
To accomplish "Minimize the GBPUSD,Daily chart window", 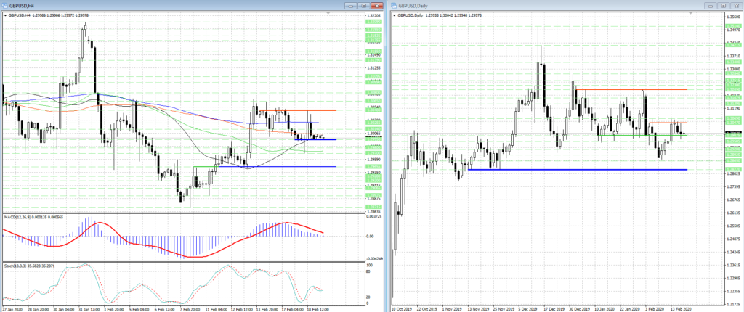I will pyautogui.click(x=711, y=6).
